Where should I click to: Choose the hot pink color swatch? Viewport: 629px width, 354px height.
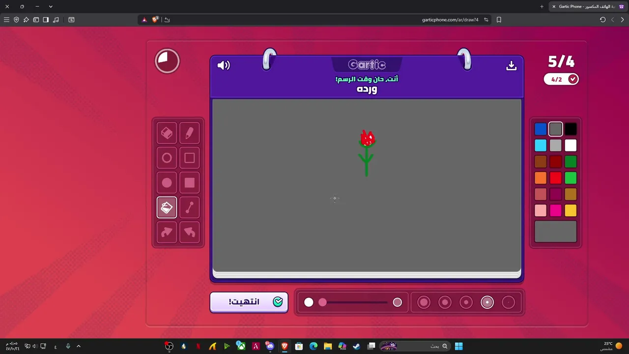pos(556,210)
